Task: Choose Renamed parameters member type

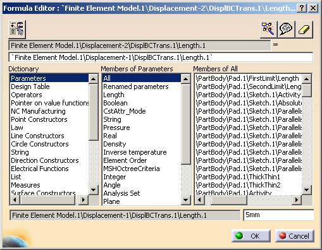Action: coord(136,86)
